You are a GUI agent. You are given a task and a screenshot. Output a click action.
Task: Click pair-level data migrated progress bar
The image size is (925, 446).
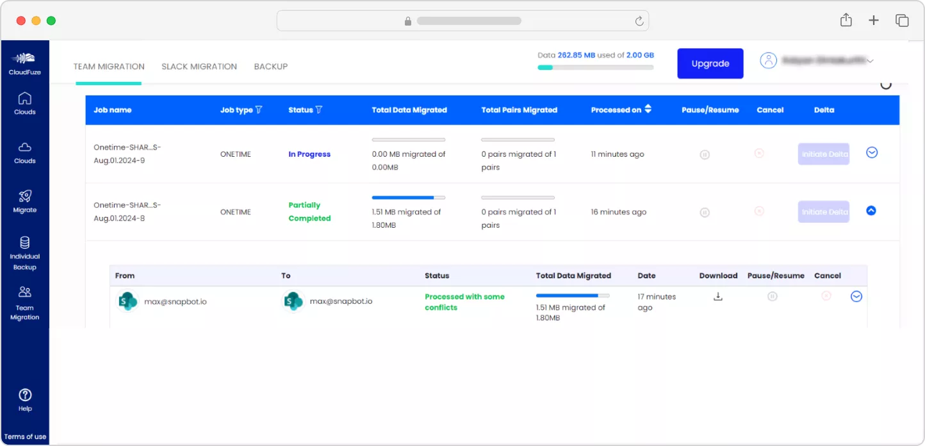coord(573,296)
